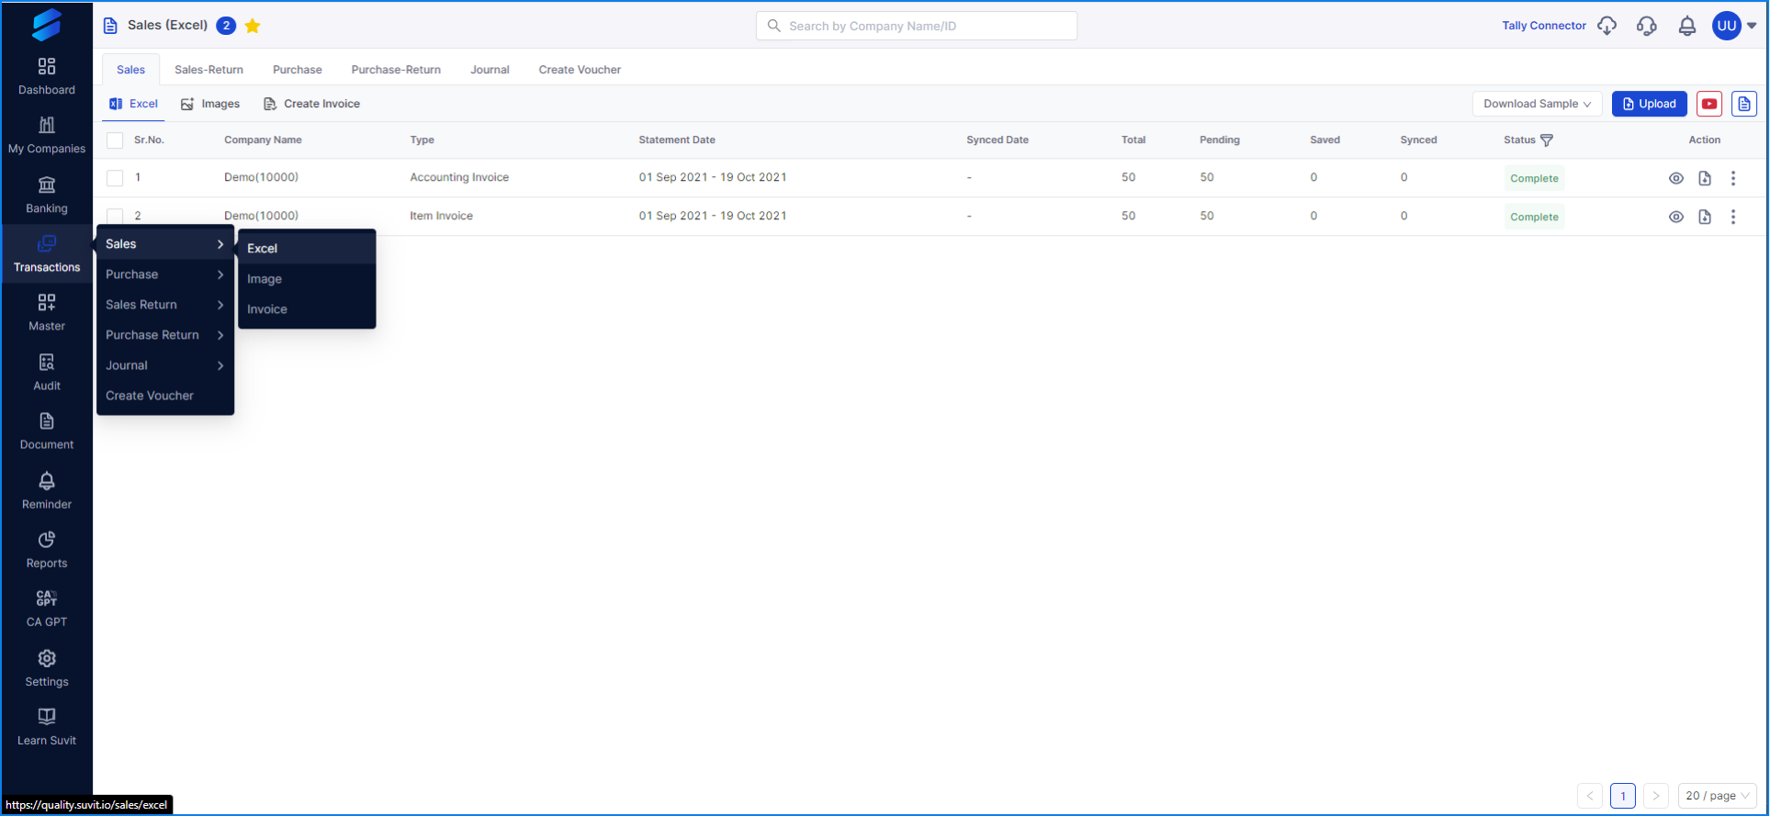Viewport: 1770px width, 816px height.
Task: Open the Status column filter
Action: (1547, 140)
